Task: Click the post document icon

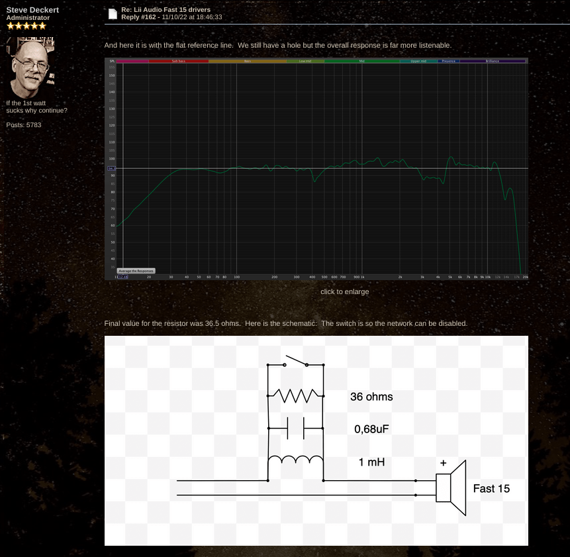Action: [x=113, y=14]
